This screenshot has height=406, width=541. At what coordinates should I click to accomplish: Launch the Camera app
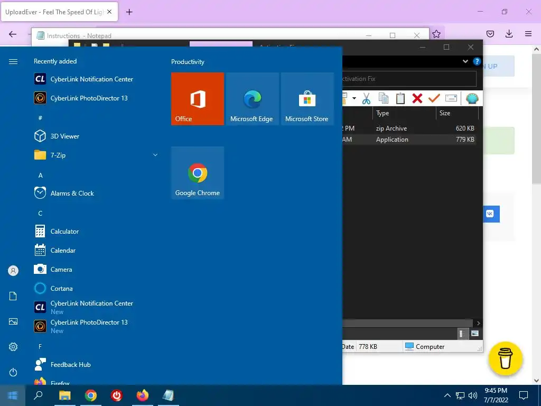pos(97,269)
